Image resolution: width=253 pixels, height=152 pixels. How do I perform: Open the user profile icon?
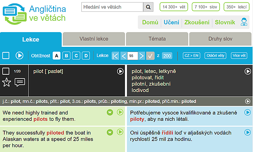(244, 22)
